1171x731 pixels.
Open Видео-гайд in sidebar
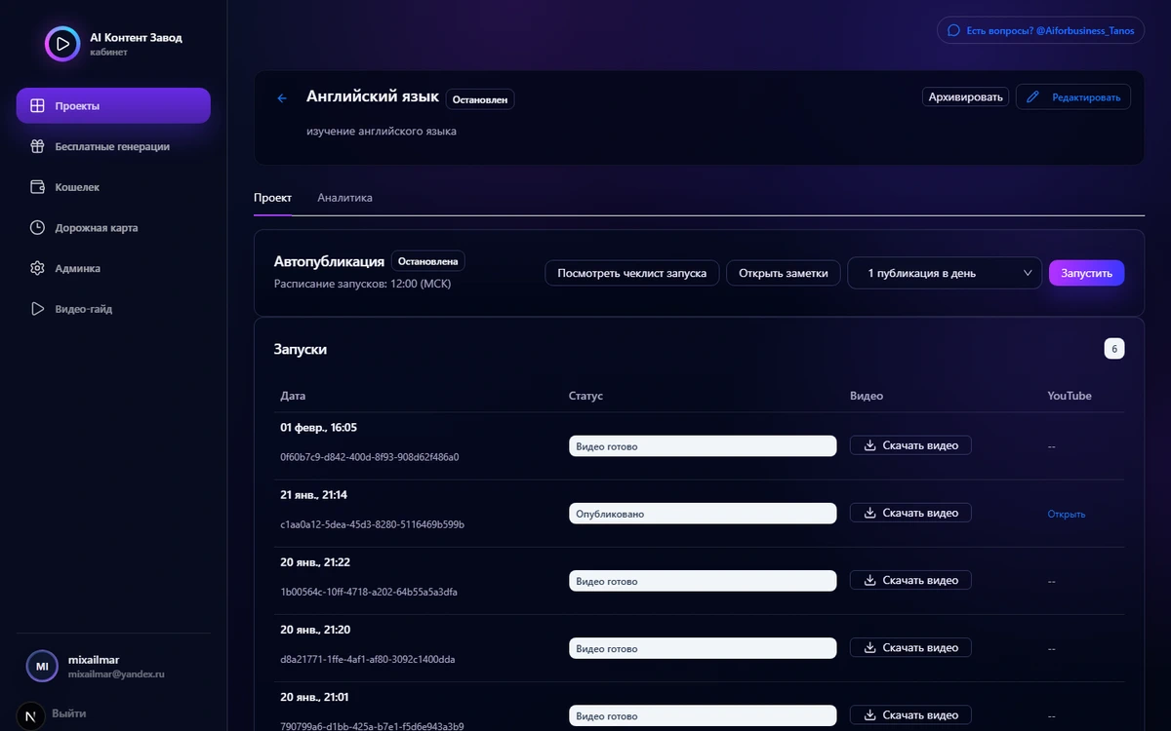click(113, 309)
